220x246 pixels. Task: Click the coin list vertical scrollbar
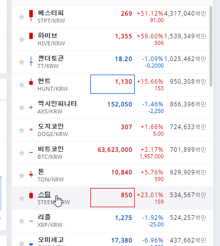211,46
